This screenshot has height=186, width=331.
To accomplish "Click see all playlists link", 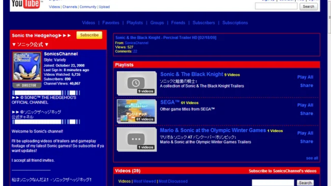I will [312, 158].
